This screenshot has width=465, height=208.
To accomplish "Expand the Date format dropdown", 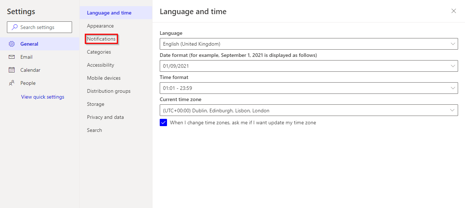I will [x=309, y=66].
